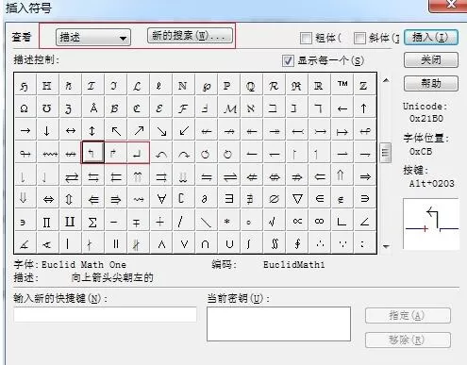
Task: Select the left-right arrow ↔ symbol
Action: (x=71, y=130)
